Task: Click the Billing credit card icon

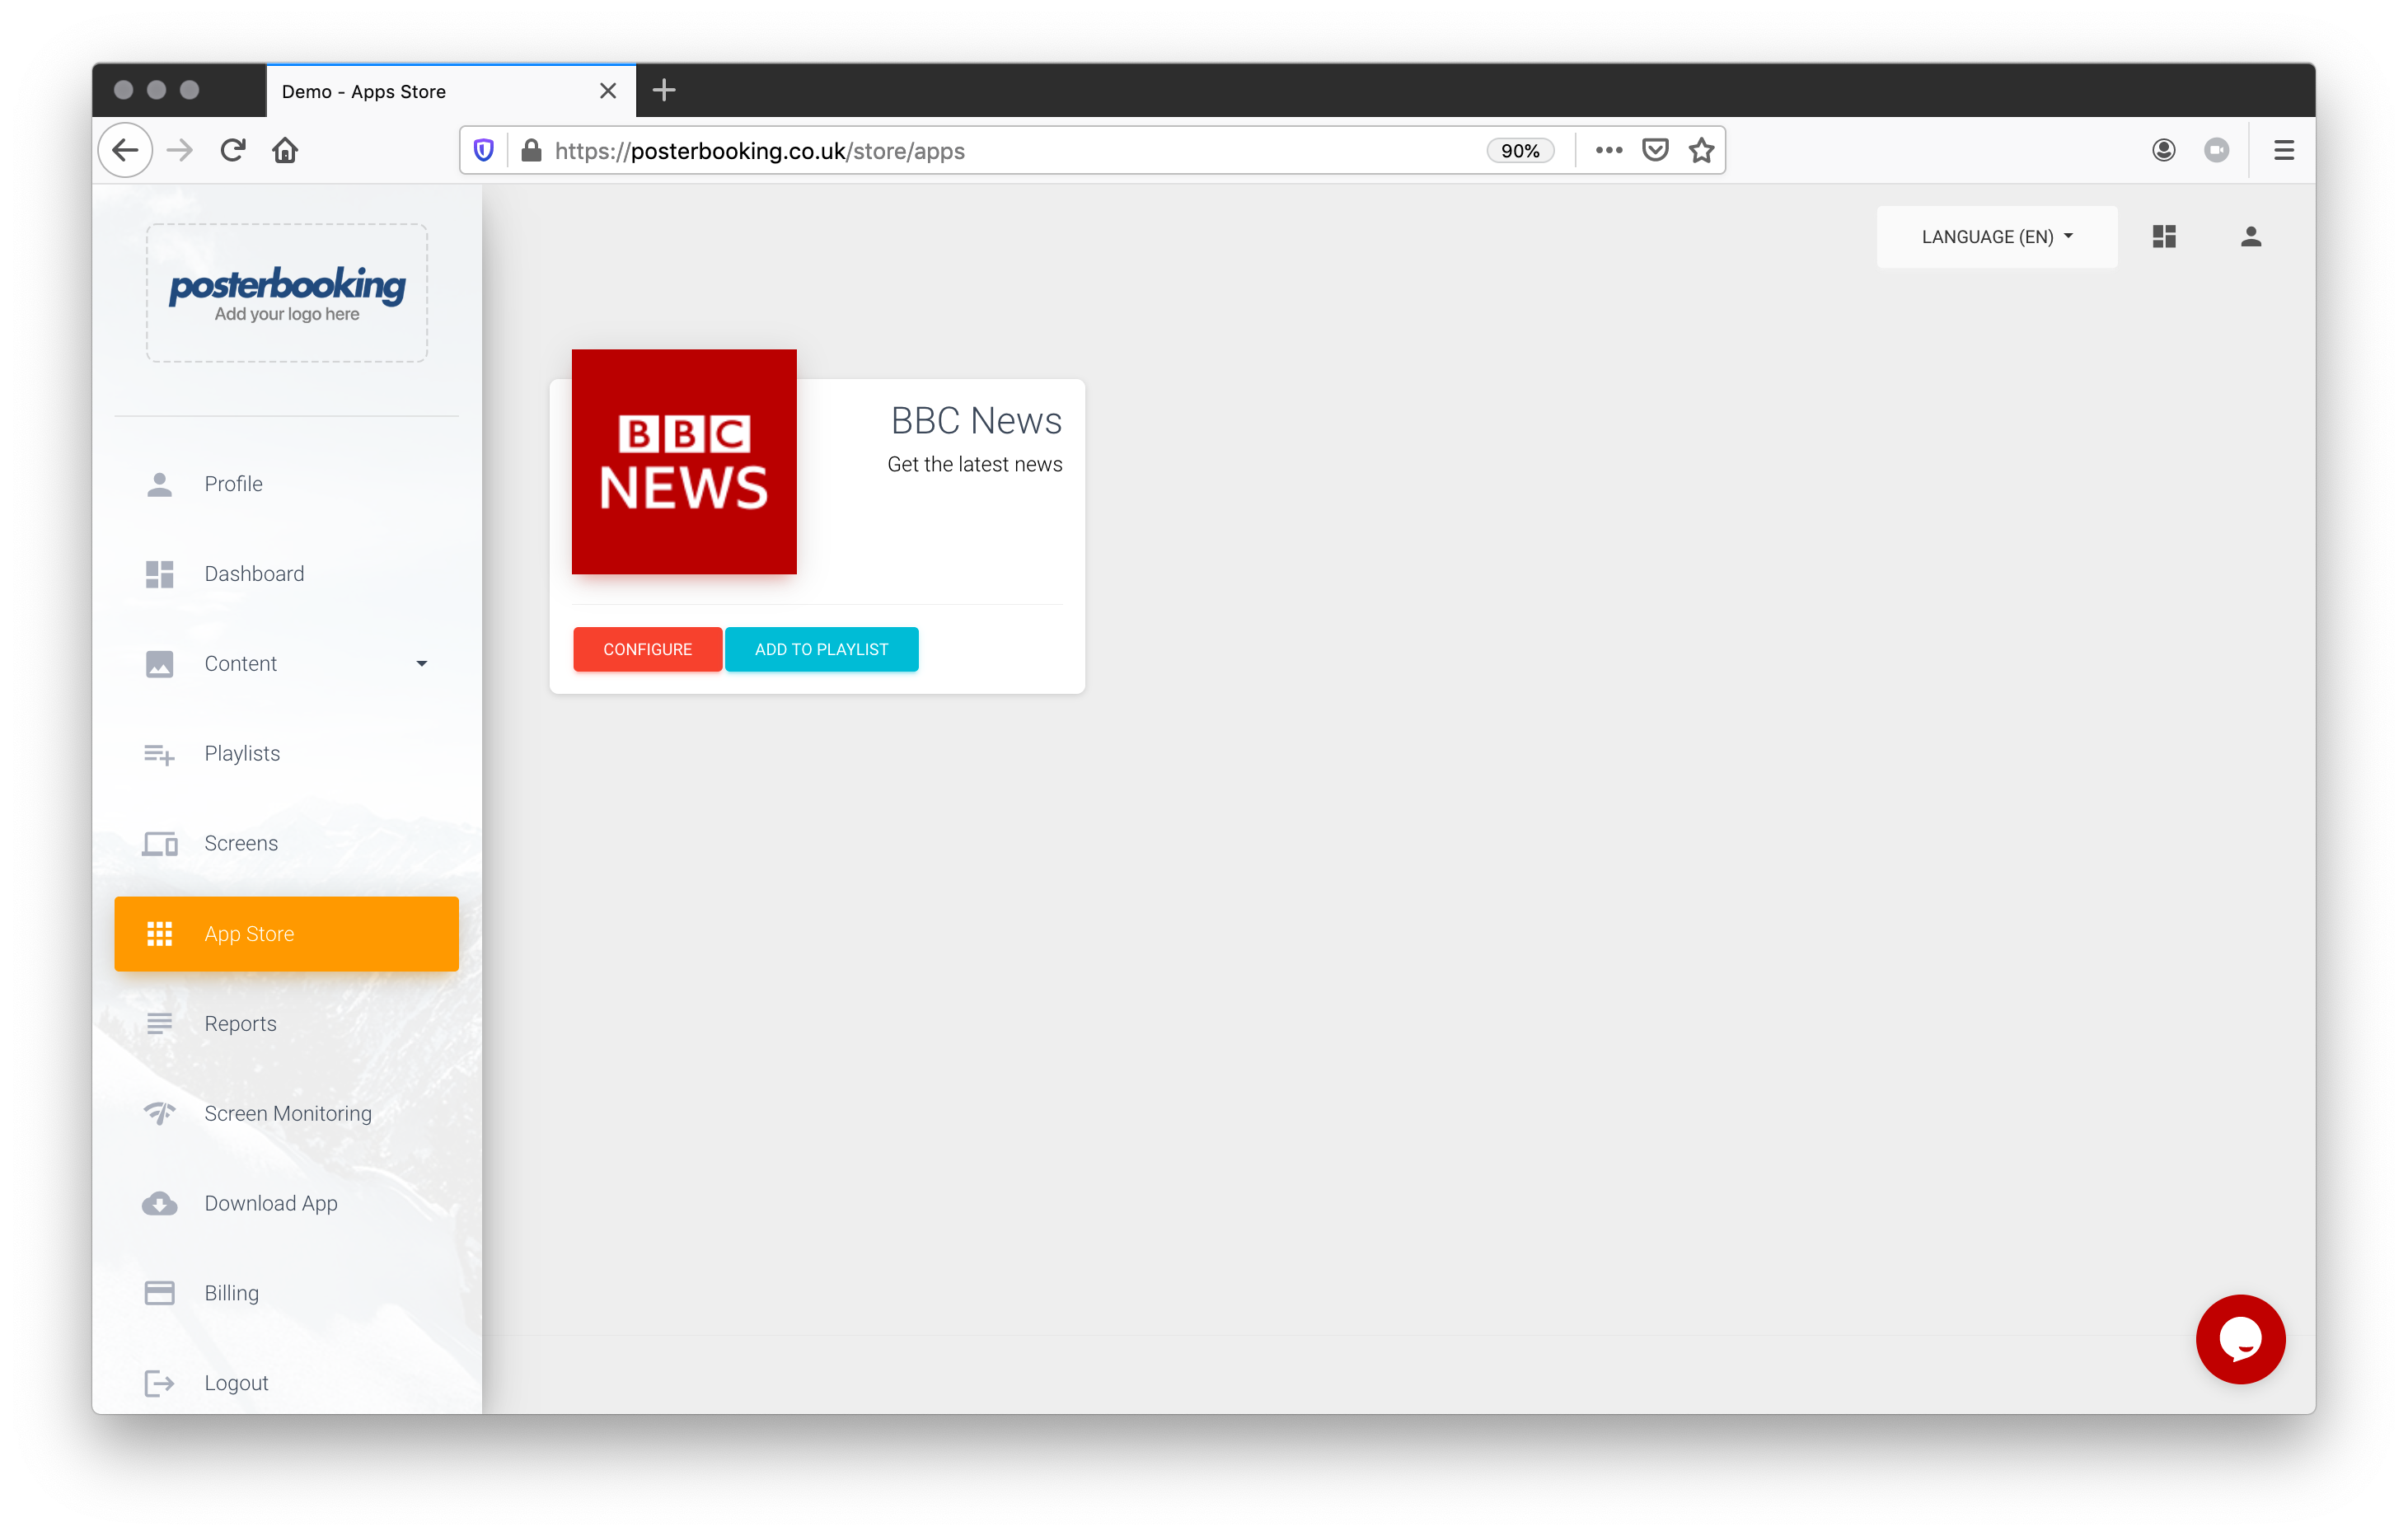Action: pos(159,1293)
